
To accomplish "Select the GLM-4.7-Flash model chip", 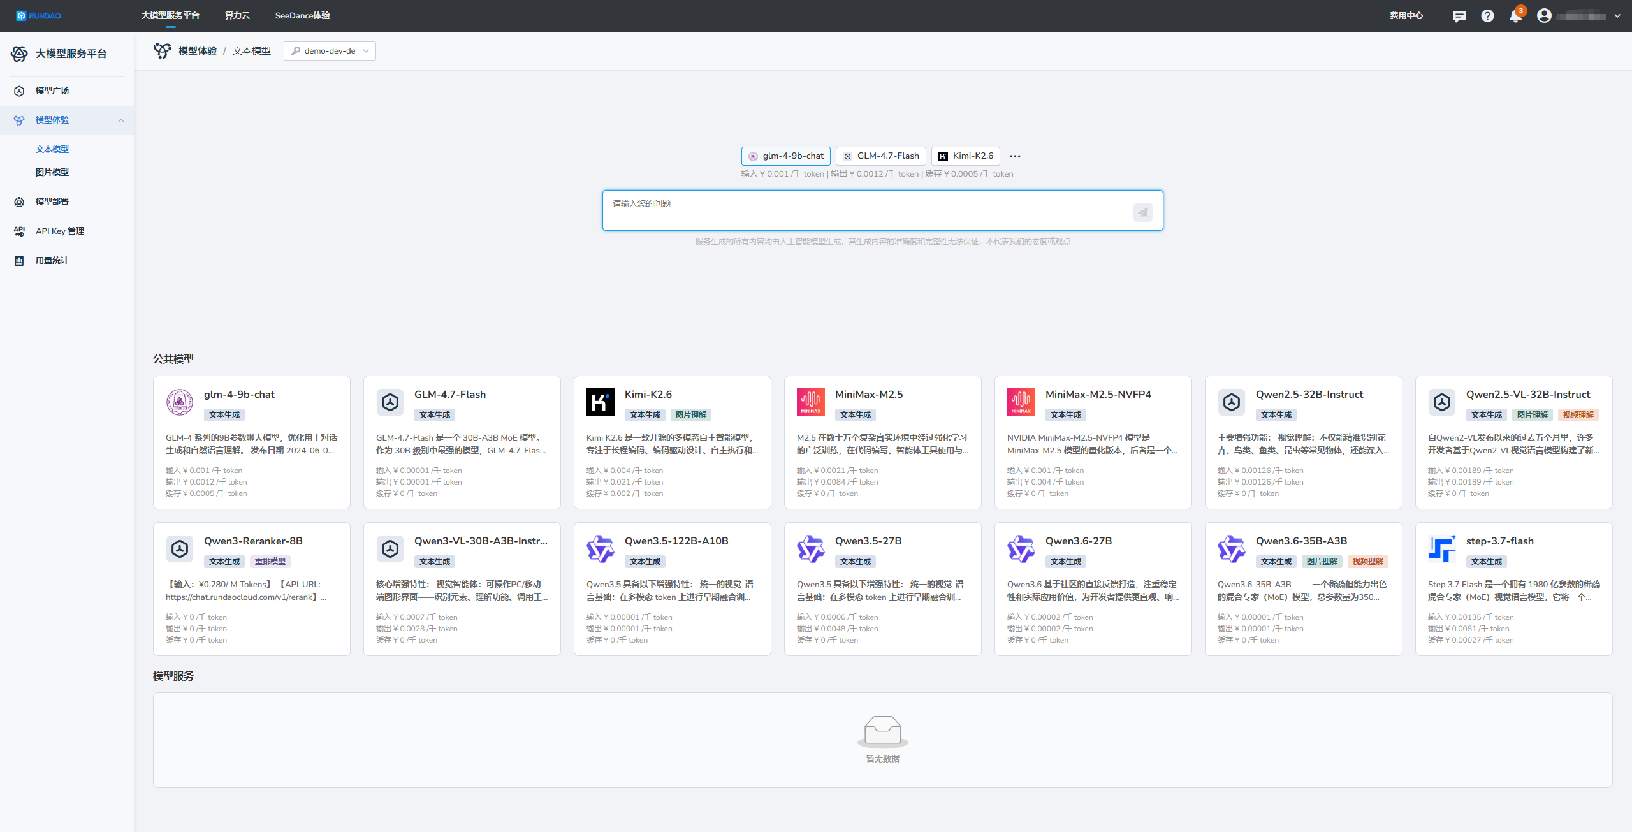I will [x=881, y=156].
